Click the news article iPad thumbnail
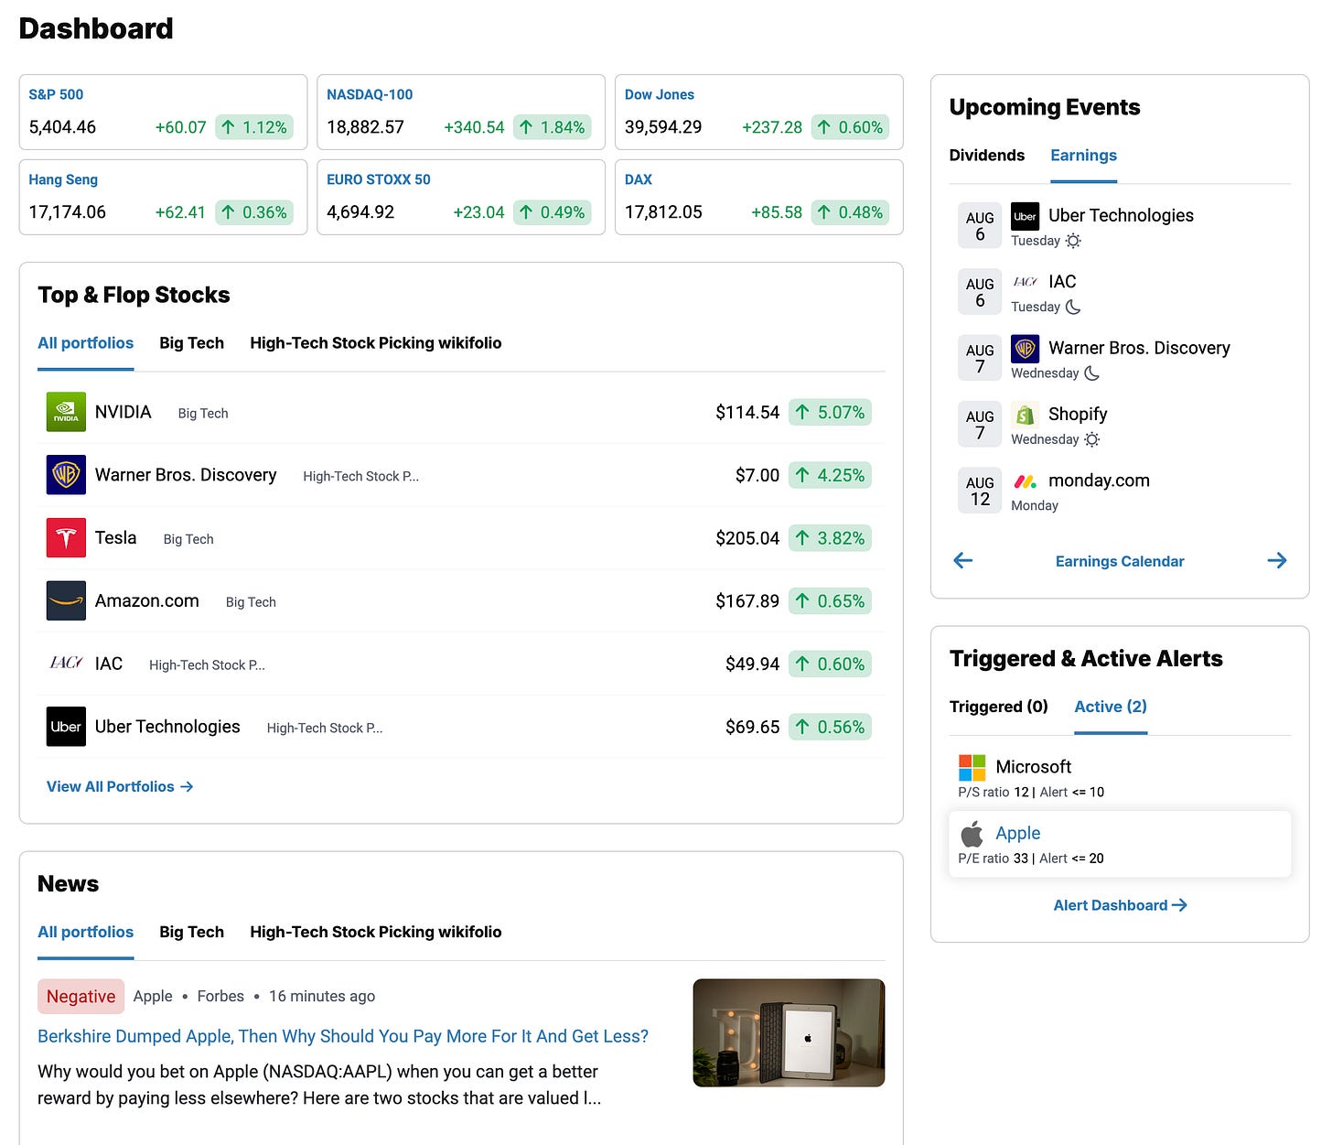Image resolution: width=1332 pixels, height=1145 pixels. click(x=789, y=1033)
